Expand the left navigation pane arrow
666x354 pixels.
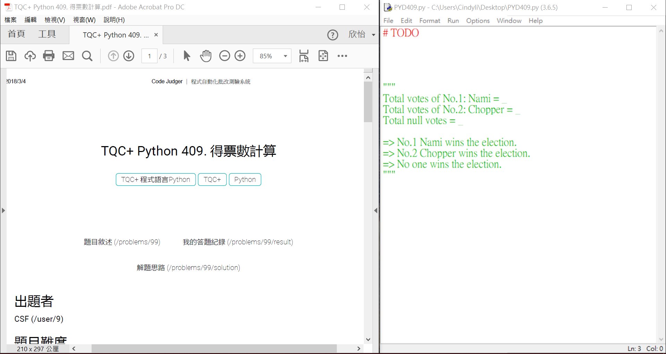point(3,210)
